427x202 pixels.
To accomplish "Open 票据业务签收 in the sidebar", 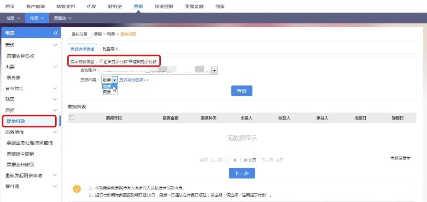I will 20,56.
